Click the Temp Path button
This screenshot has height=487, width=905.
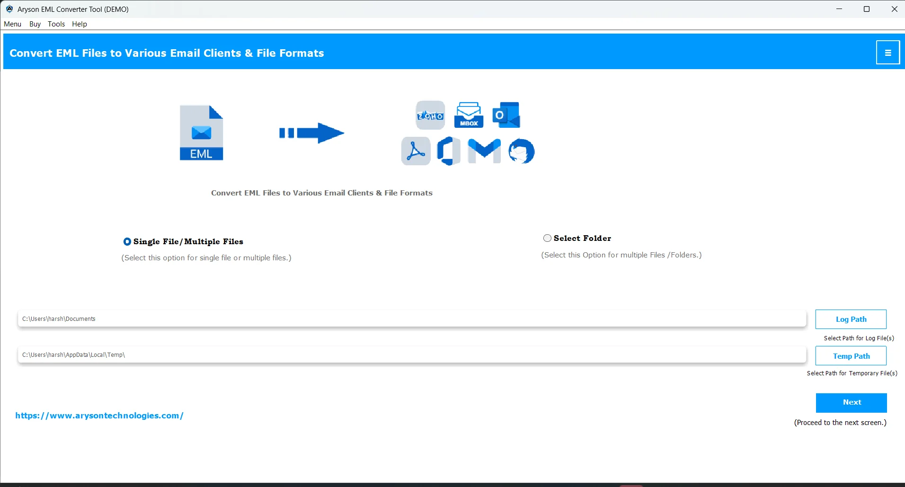click(851, 356)
